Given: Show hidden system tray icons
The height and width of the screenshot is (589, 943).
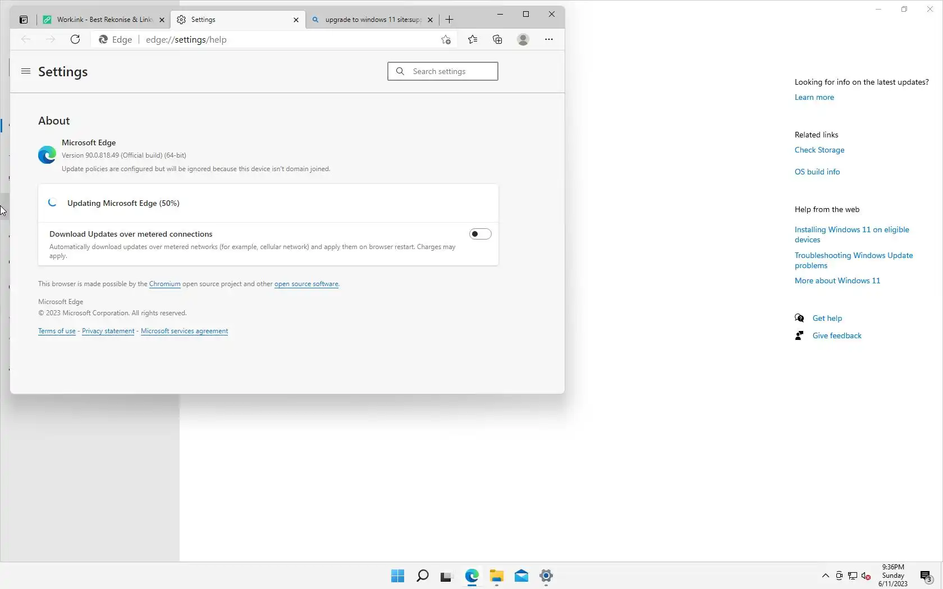Looking at the screenshot, I should [x=825, y=576].
